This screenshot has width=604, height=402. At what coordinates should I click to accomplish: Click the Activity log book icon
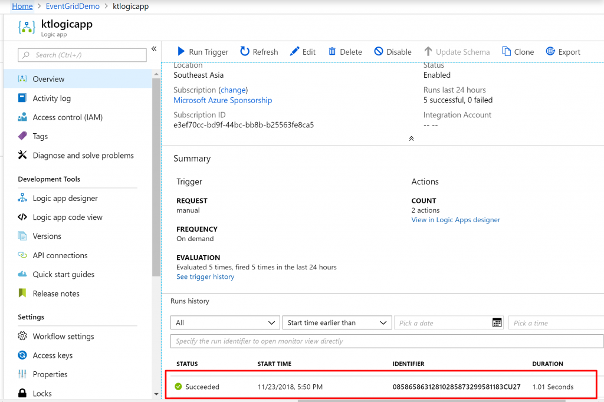(22, 98)
